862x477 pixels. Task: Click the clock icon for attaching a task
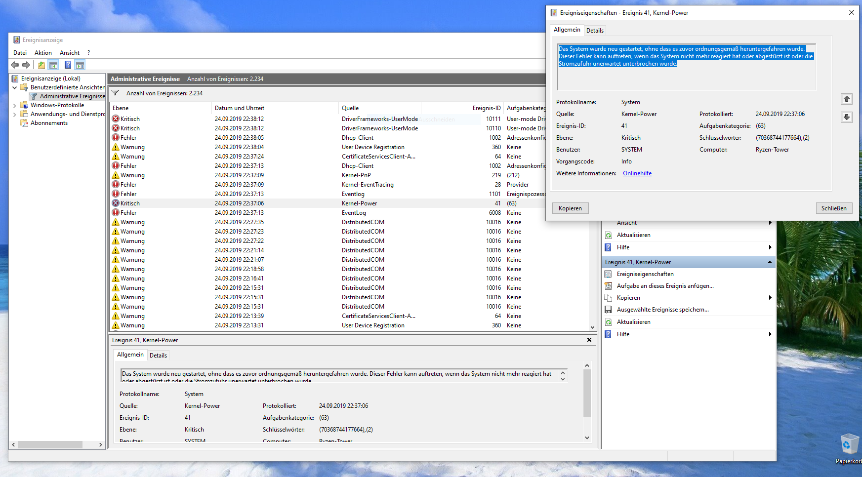pyautogui.click(x=609, y=286)
